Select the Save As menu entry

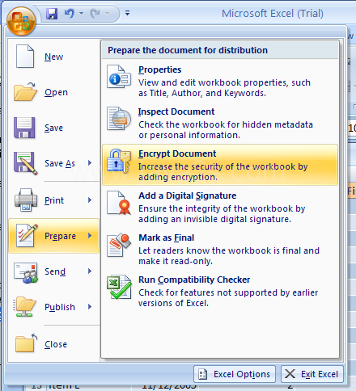tap(53, 163)
